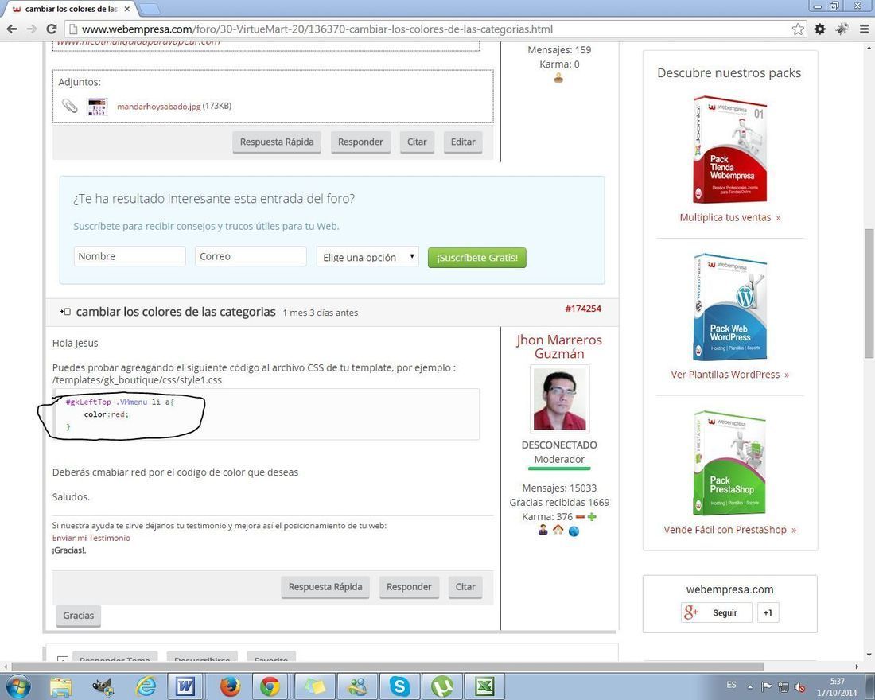The height and width of the screenshot is (700, 875).
Task: Go back with the browser back arrow
Action: click(12, 29)
